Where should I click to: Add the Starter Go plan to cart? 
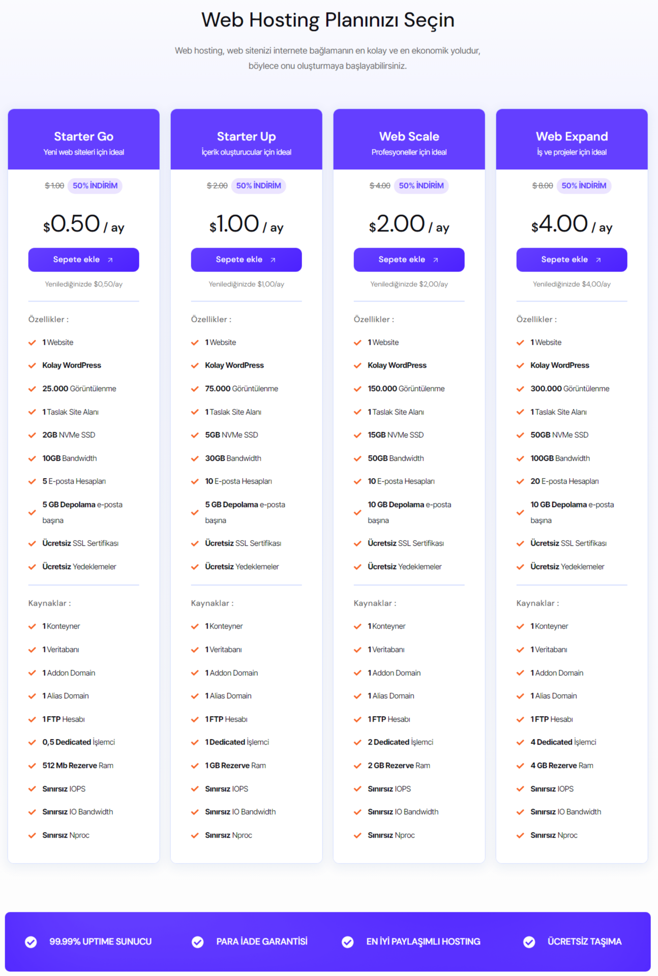point(83,259)
